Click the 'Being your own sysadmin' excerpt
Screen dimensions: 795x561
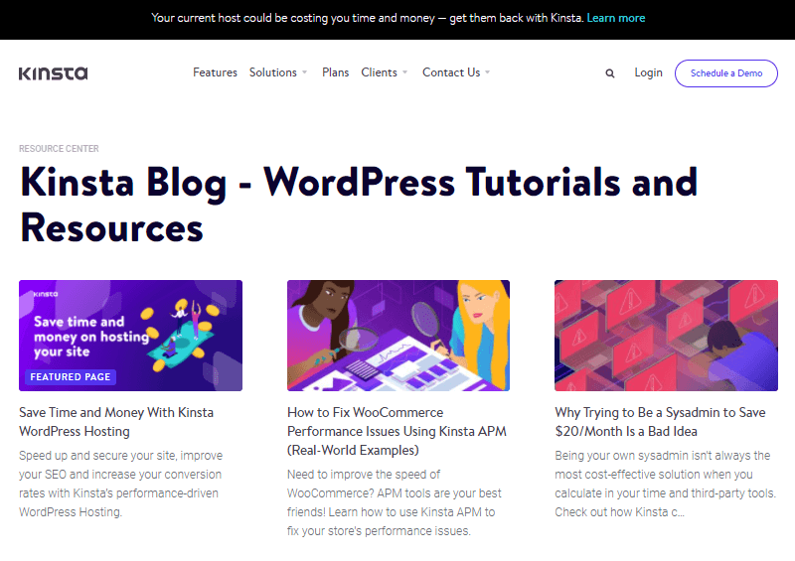tap(665, 484)
